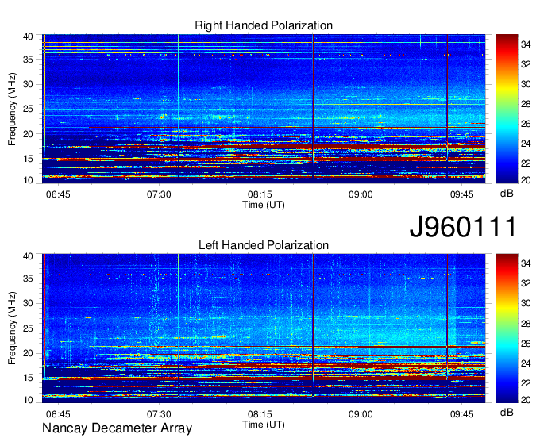Click the "Right Handed Polarization" plot title
Image resolution: width=540 pixels, height=438 pixels.
coord(264,25)
